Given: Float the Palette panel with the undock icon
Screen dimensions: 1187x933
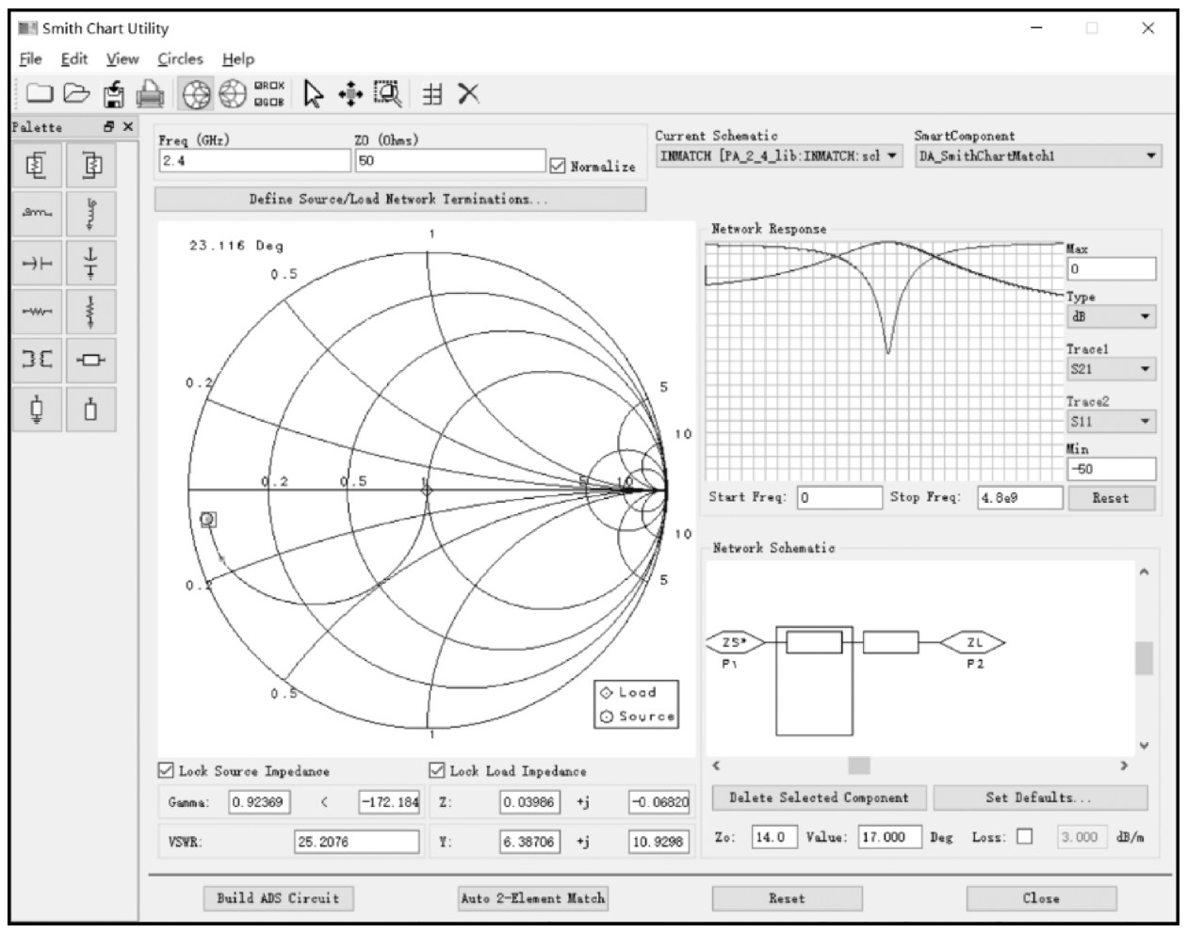Looking at the screenshot, I should click(108, 126).
